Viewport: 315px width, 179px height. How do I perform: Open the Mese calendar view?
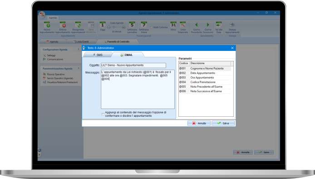pos(173,25)
